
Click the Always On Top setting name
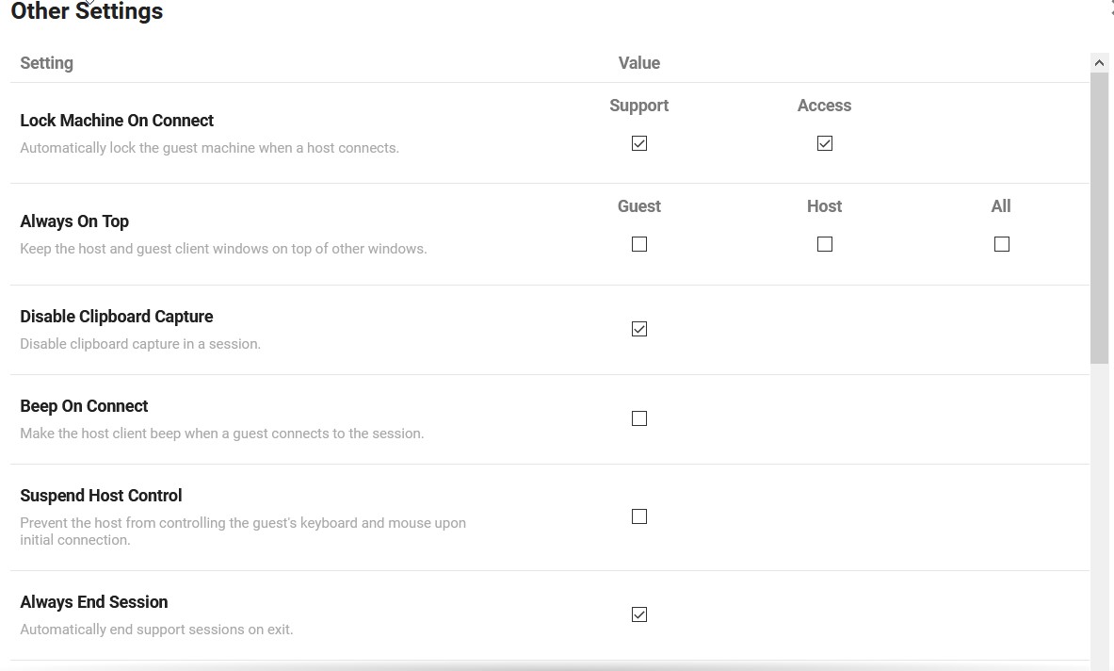[x=74, y=221]
